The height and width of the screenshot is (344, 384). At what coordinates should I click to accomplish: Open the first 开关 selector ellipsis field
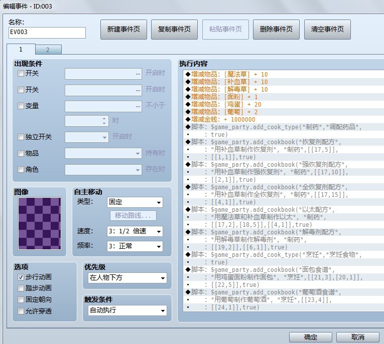pyautogui.click(x=103, y=74)
